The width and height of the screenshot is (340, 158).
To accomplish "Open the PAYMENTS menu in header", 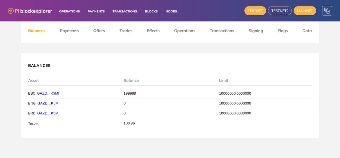I will [x=96, y=11].
